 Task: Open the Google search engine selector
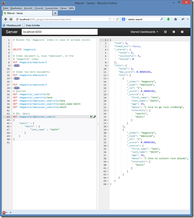(x=124, y=19)
